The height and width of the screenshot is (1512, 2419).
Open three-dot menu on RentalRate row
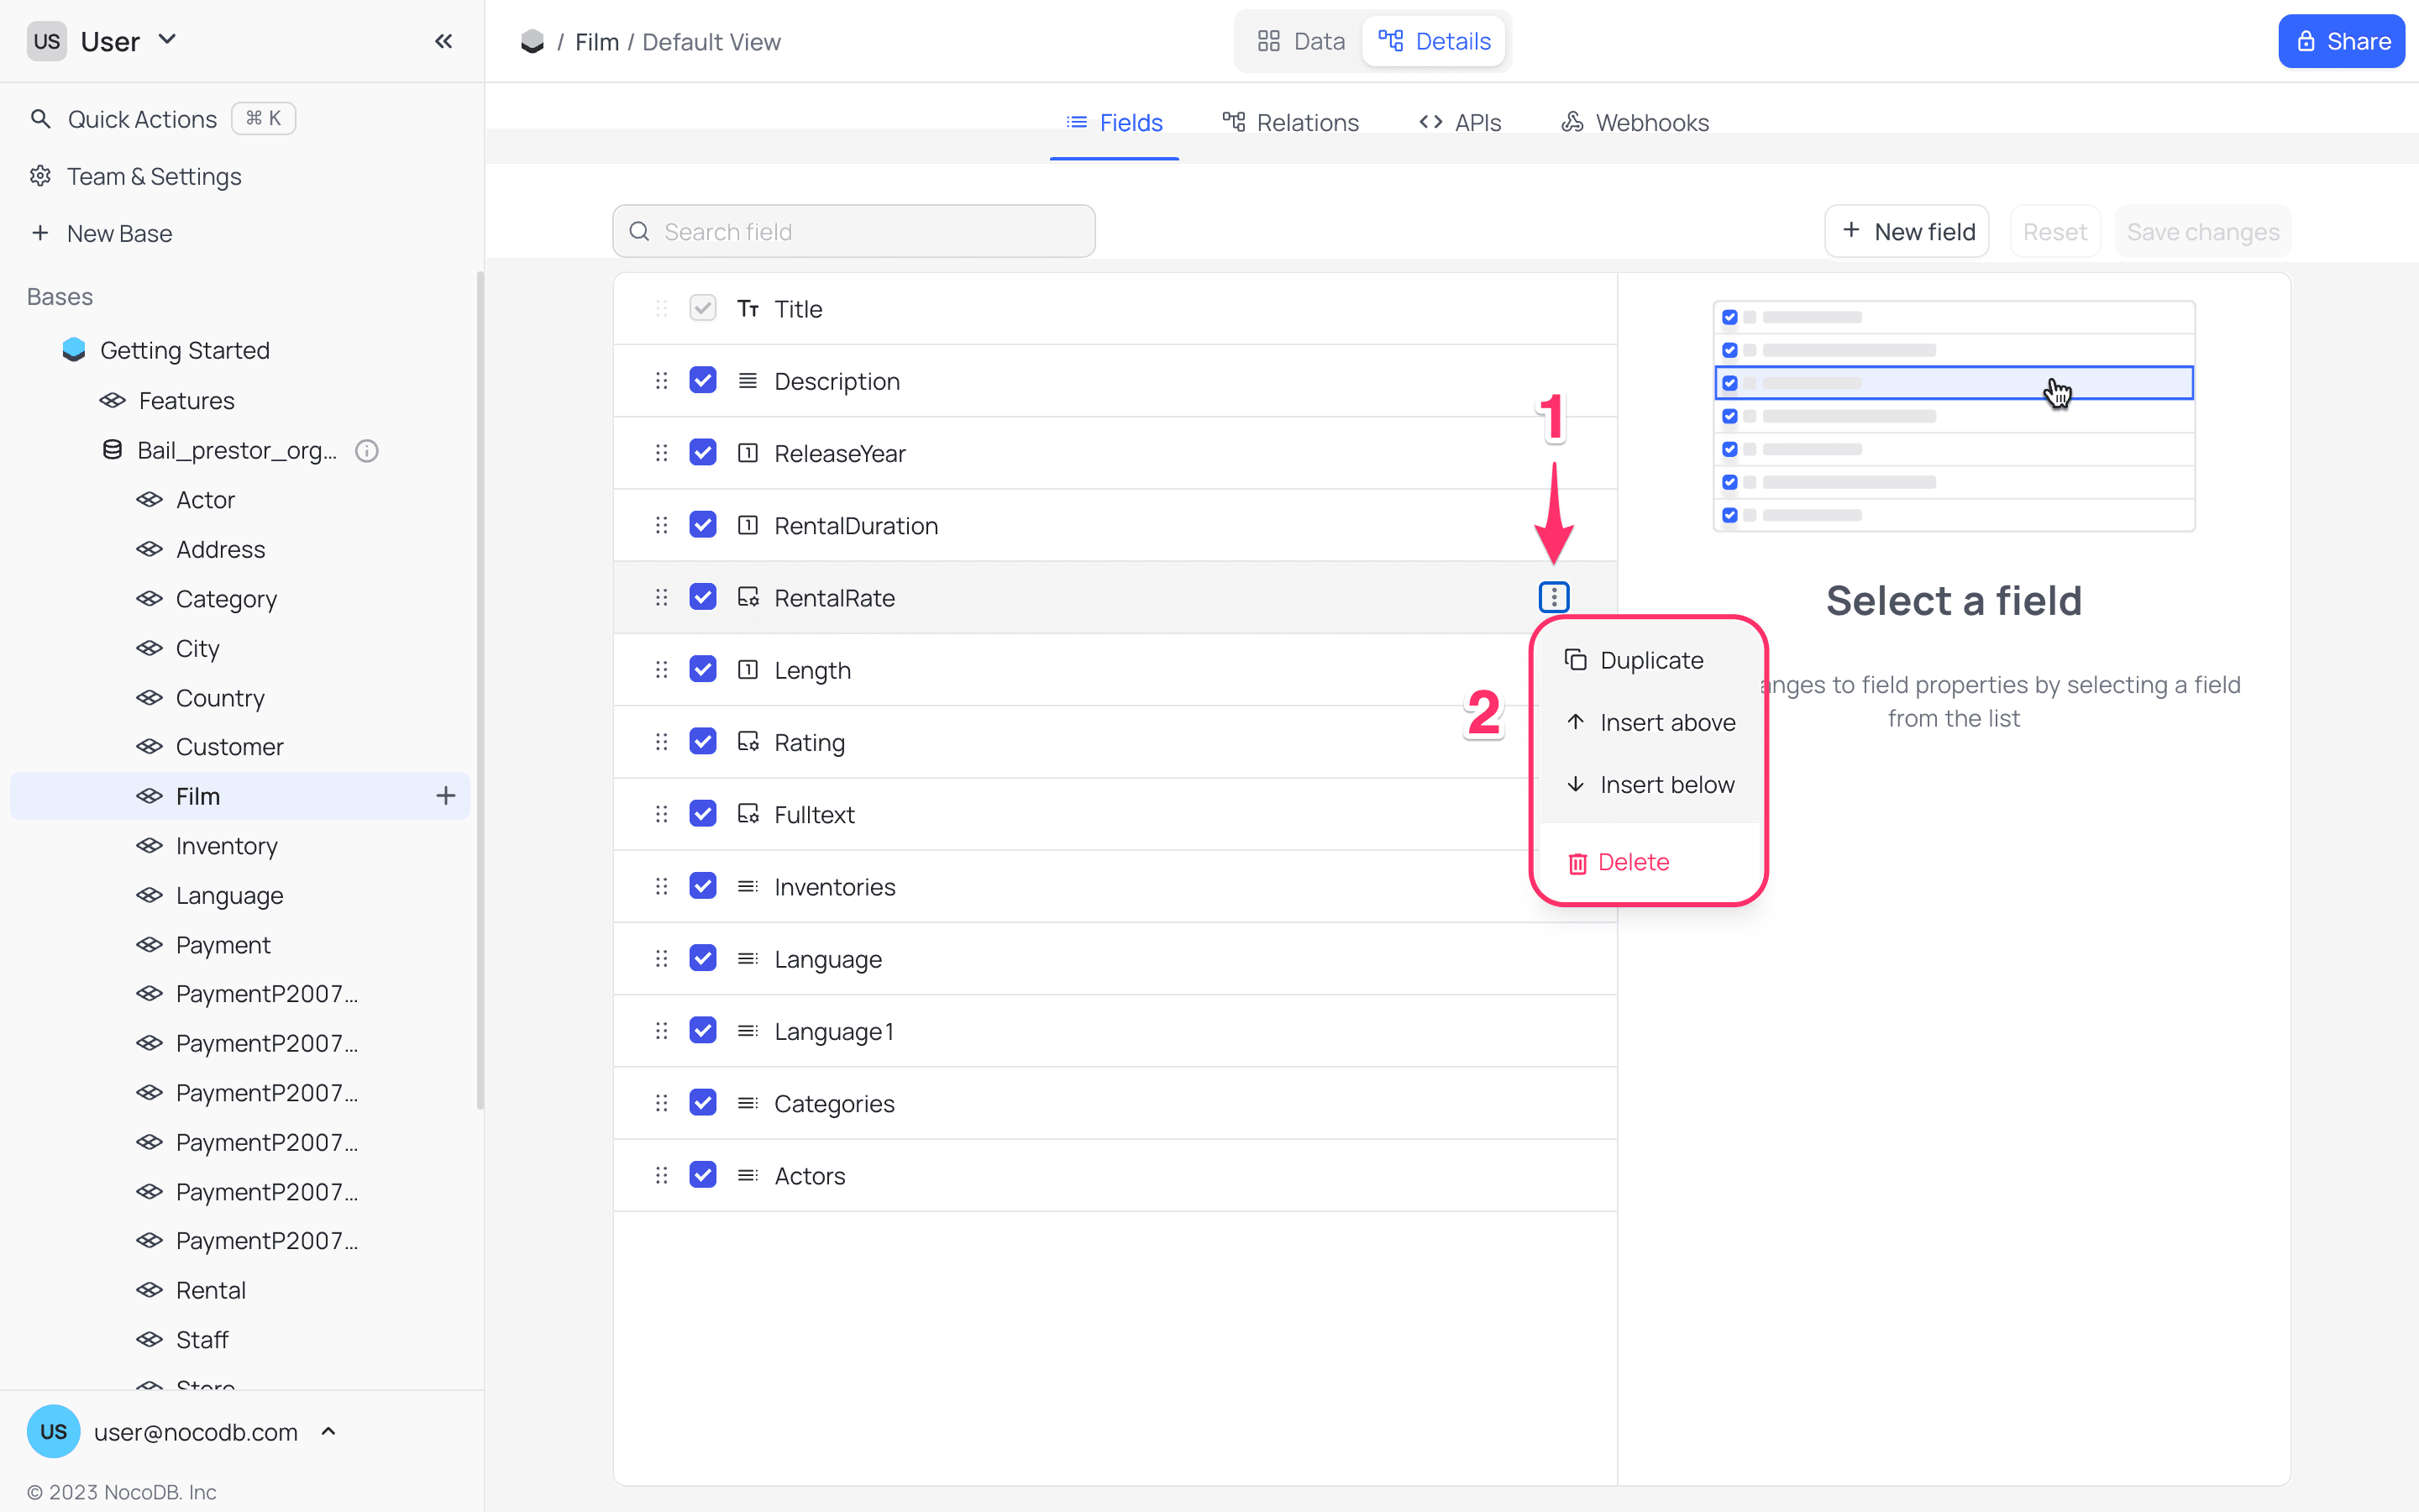[x=1553, y=597]
